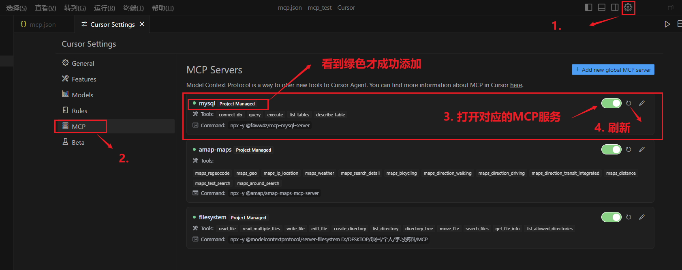Click the maps_text_search tool tag
The image size is (682, 270).
click(x=213, y=183)
